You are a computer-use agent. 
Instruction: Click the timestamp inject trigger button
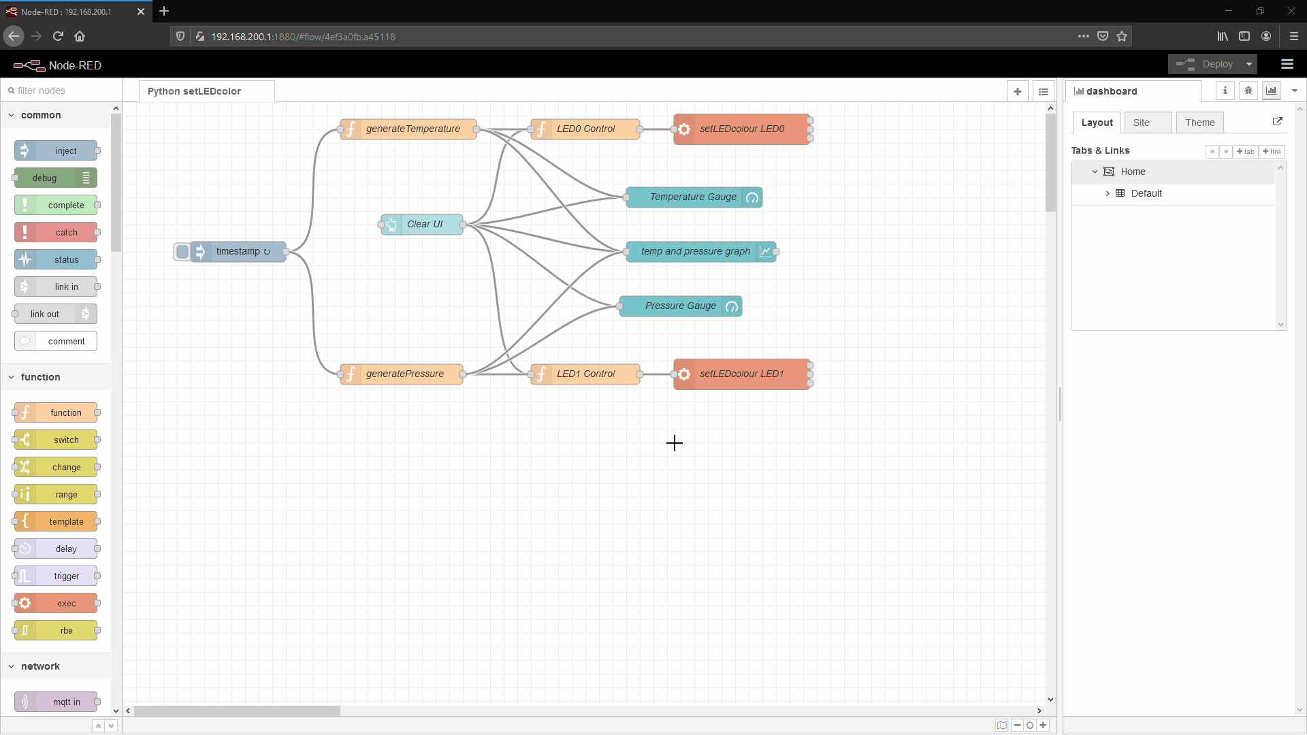[x=182, y=252]
